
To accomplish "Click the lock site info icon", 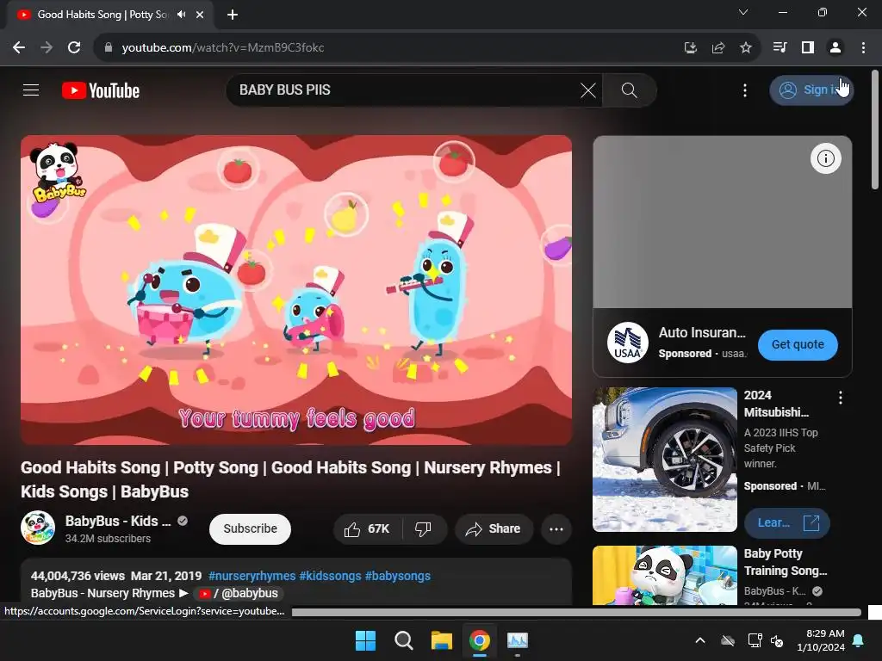I will click(109, 48).
